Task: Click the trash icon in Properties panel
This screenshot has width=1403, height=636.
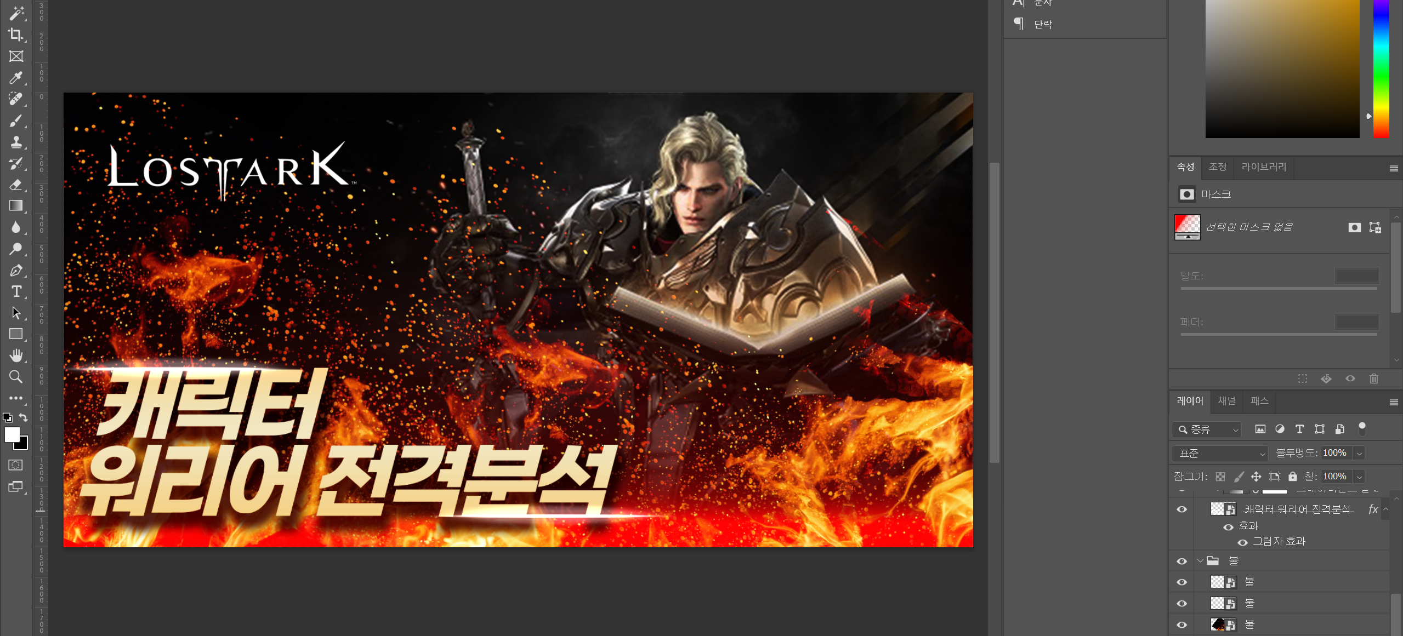Action: tap(1374, 379)
